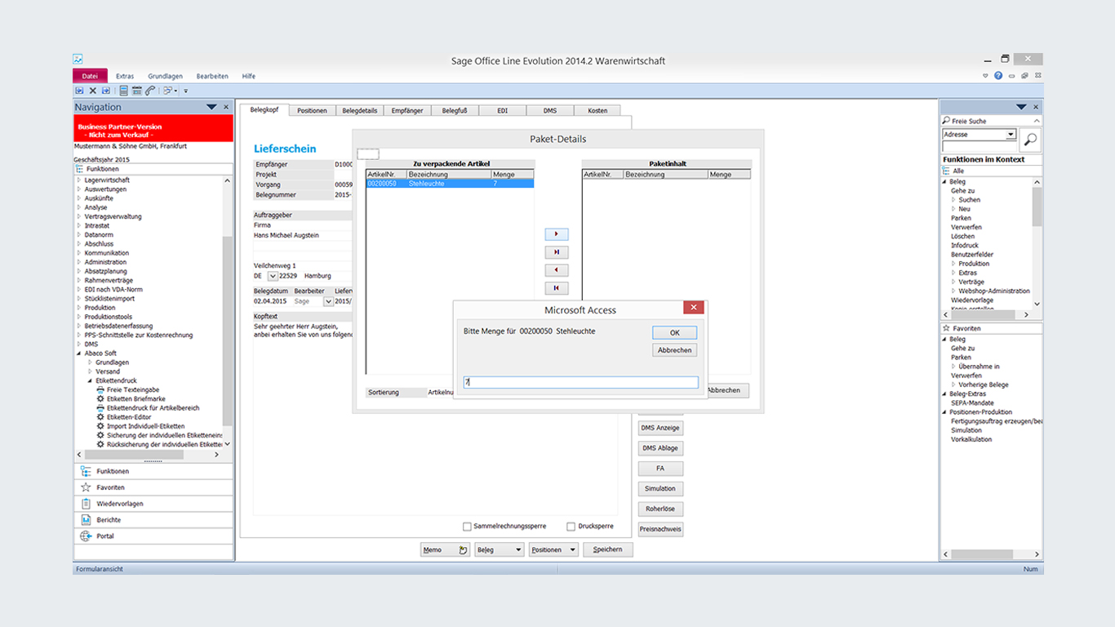Open the Beleg dropdown button at bottom
The height and width of the screenshot is (627, 1115).
499,550
